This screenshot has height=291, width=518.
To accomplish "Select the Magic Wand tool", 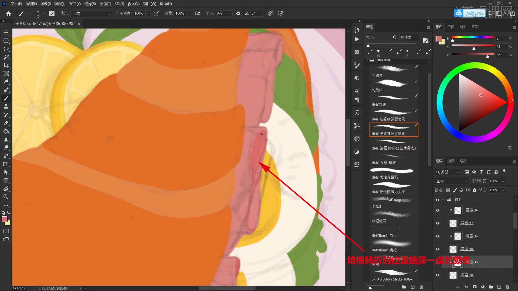I will click(x=6, y=57).
